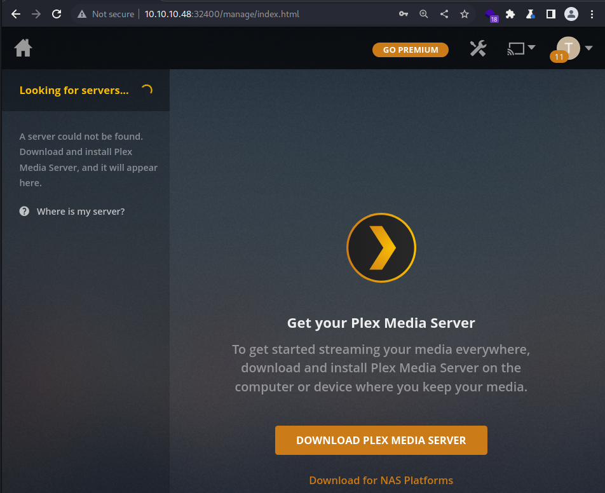The image size is (605, 493).
Task: Click the browser back arrow
Action: [16, 14]
